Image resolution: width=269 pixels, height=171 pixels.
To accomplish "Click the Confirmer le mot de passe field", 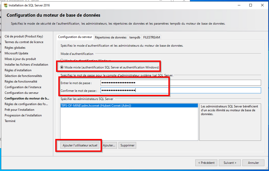I will click(181, 90).
